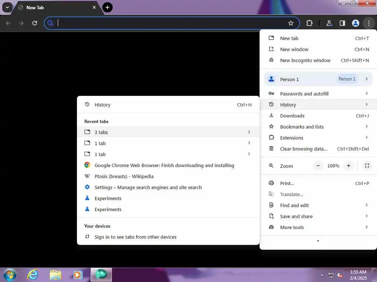377x282 pixels.
Task: Click the toolbox icon for More tools
Action: pos(271,227)
